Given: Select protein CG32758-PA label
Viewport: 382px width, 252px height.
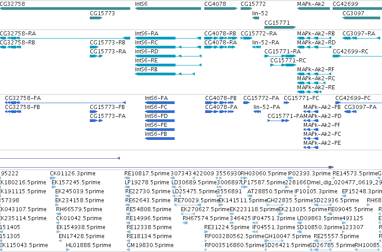Looking at the screenshot, I should [x=23, y=98].
